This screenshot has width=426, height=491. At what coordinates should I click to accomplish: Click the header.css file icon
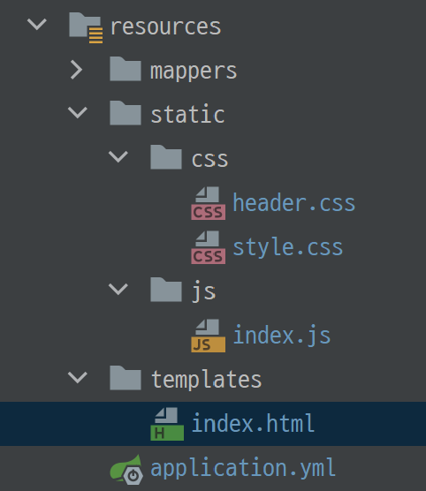click(x=209, y=203)
